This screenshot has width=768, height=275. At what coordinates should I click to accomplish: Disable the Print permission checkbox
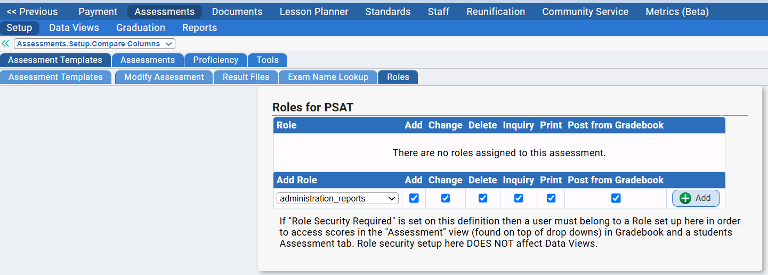[551, 198]
